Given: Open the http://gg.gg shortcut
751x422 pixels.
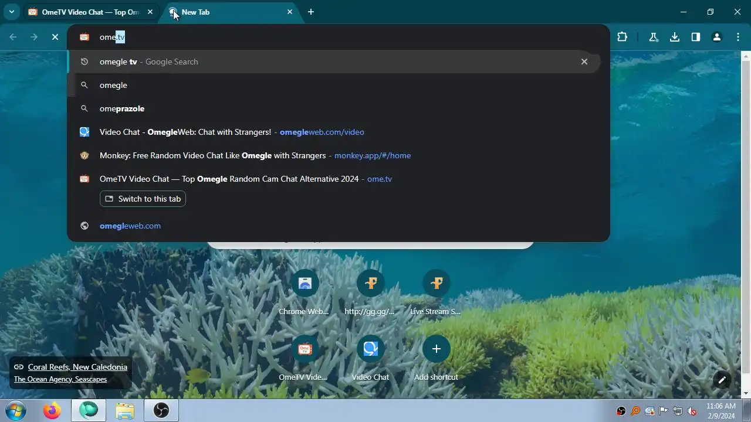Looking at the screenshot, I should [370, 293].
